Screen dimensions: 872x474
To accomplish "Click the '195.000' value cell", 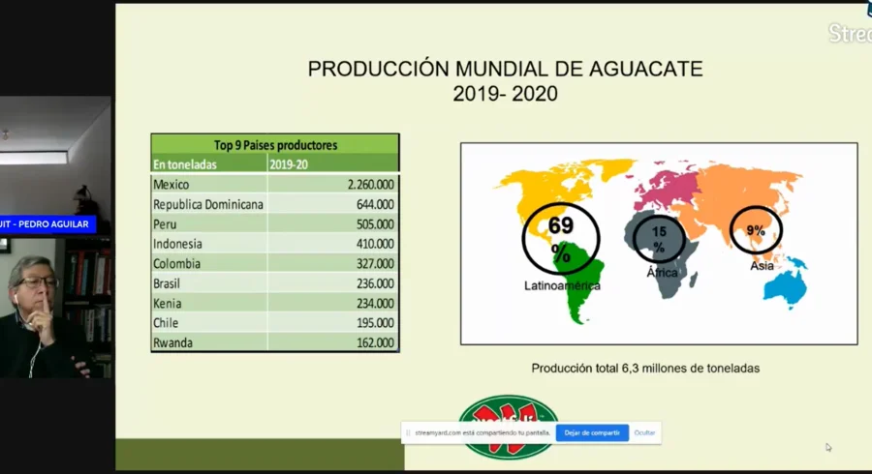I will click(332, 323).
